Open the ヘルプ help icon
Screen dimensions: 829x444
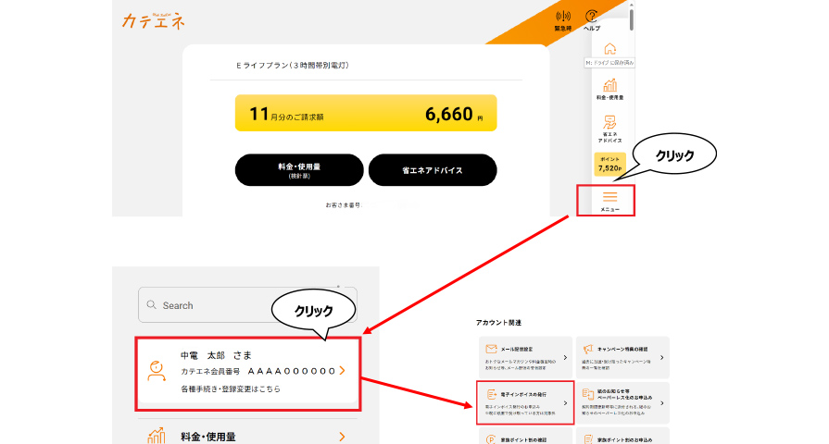coord(592,18)
